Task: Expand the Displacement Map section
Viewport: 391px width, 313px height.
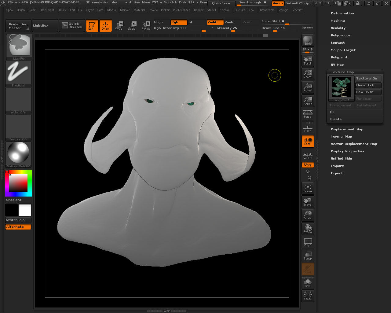Action: (x=347, y=129)
